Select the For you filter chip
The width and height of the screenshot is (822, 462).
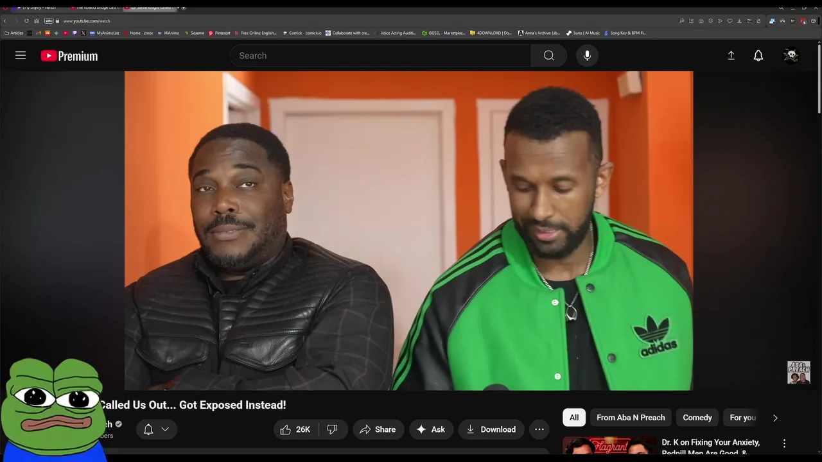743,418
